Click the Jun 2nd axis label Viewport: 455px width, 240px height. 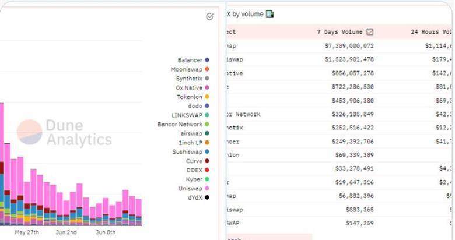tap(66, 232)
